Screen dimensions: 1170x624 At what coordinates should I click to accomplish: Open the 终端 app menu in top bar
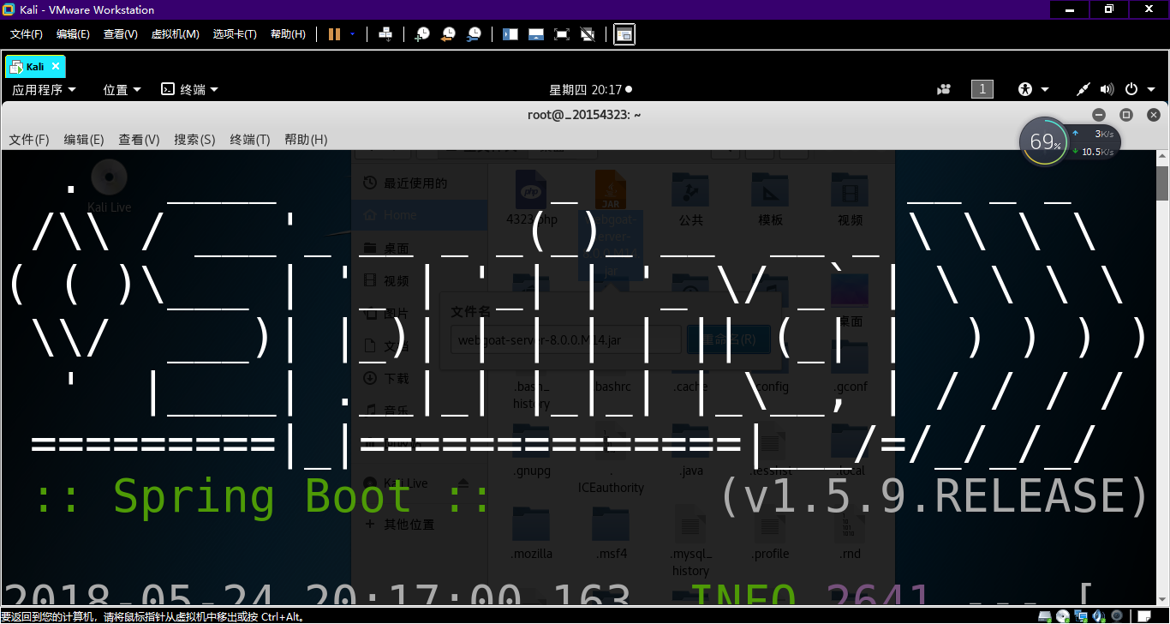pyautogui.click(x=190, y=89)
